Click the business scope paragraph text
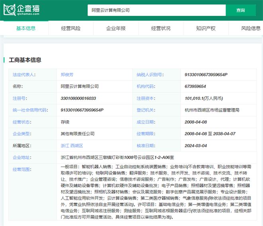 (x=156, y=192)
